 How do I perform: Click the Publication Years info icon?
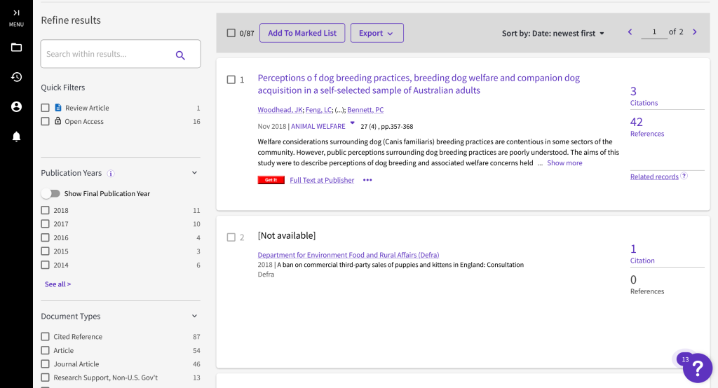pos(111,174)
